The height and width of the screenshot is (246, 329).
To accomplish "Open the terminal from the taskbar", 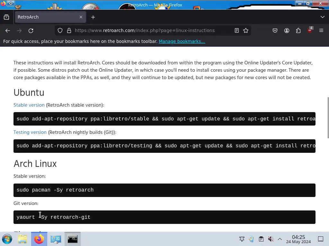I will tap(72, 239).
